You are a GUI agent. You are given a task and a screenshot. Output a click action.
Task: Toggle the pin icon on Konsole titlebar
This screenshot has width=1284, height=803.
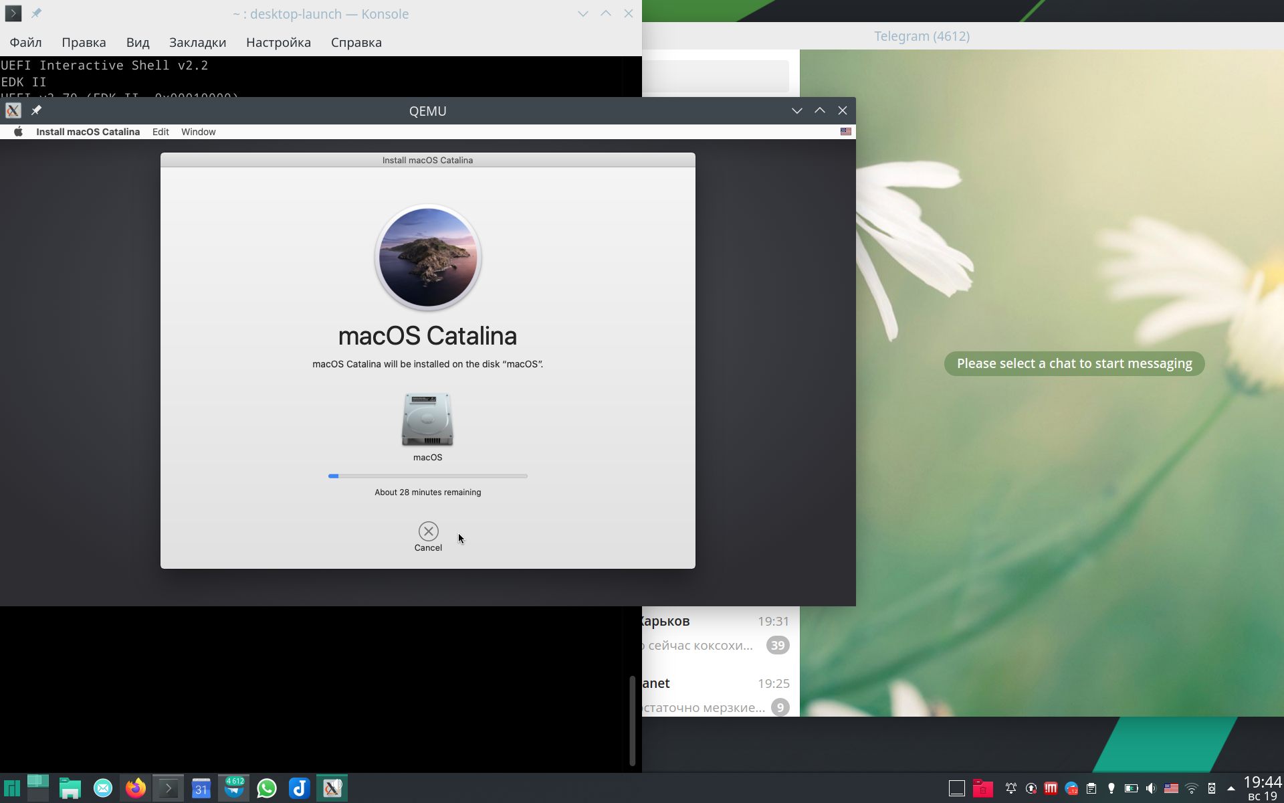[36, 13]
